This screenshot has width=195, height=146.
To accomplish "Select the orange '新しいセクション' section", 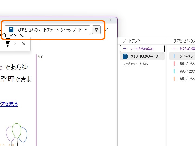I will 182,79.
